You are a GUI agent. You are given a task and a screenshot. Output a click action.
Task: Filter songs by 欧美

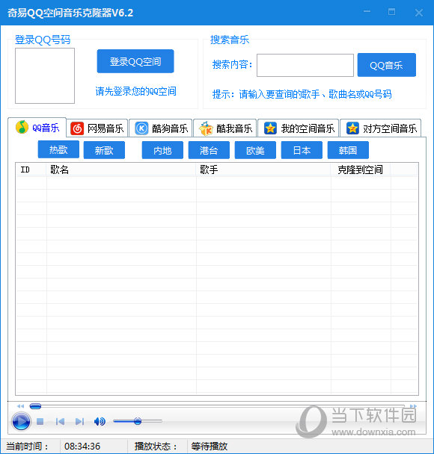coord(255,150)
